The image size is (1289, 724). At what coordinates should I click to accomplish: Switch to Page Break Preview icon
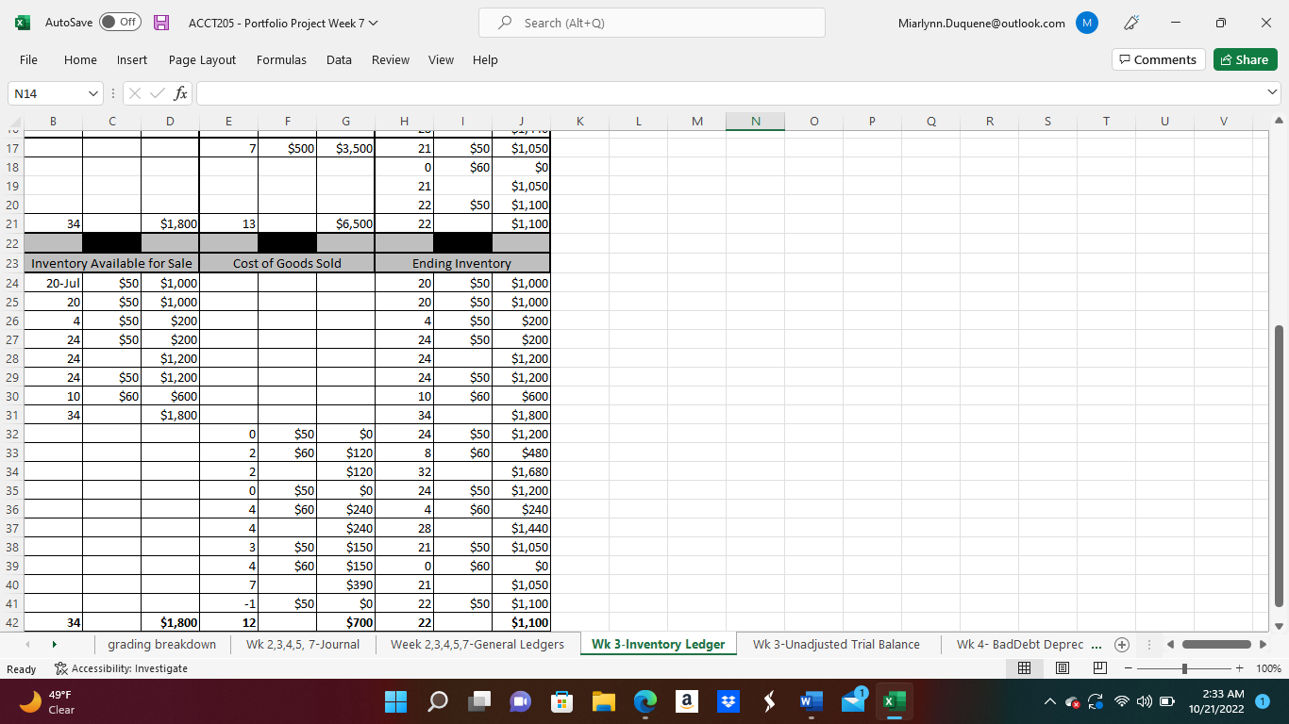[1098, 668]
